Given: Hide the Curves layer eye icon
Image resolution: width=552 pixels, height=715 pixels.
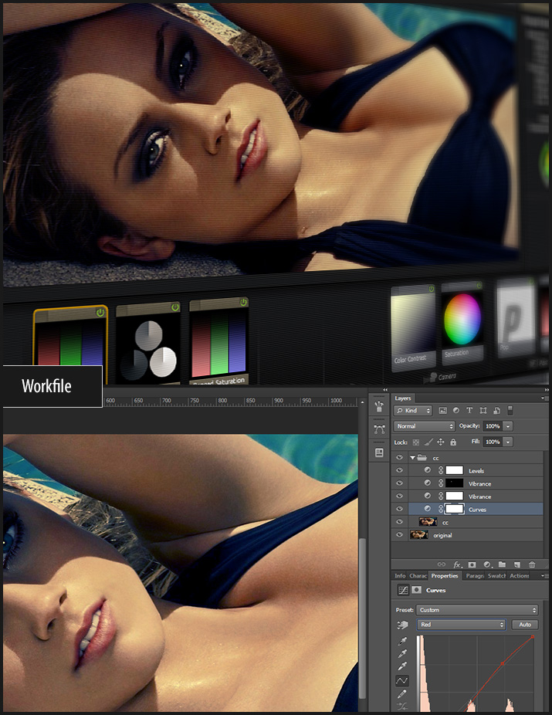Looking at the screenshot, I should (399, 510).
